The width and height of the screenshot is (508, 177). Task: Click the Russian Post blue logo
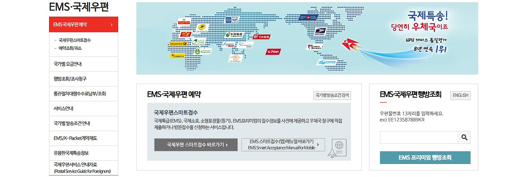coord(231,20)
